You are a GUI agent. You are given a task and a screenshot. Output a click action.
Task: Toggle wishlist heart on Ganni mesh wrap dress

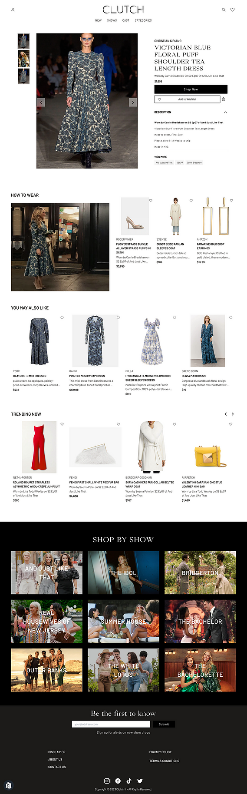(118, 318)
